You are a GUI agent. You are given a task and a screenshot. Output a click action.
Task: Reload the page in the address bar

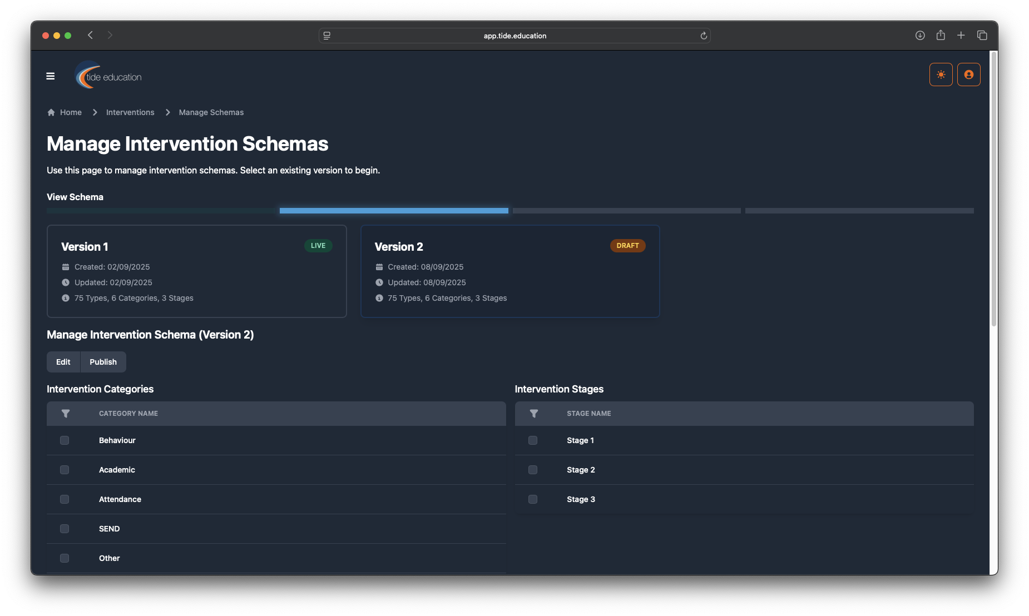pyautogui.click(x=704, y=36)
